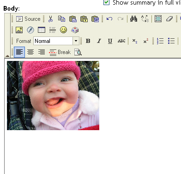Click the Insert Table icon
181x174 pixels.
(42, 30)
